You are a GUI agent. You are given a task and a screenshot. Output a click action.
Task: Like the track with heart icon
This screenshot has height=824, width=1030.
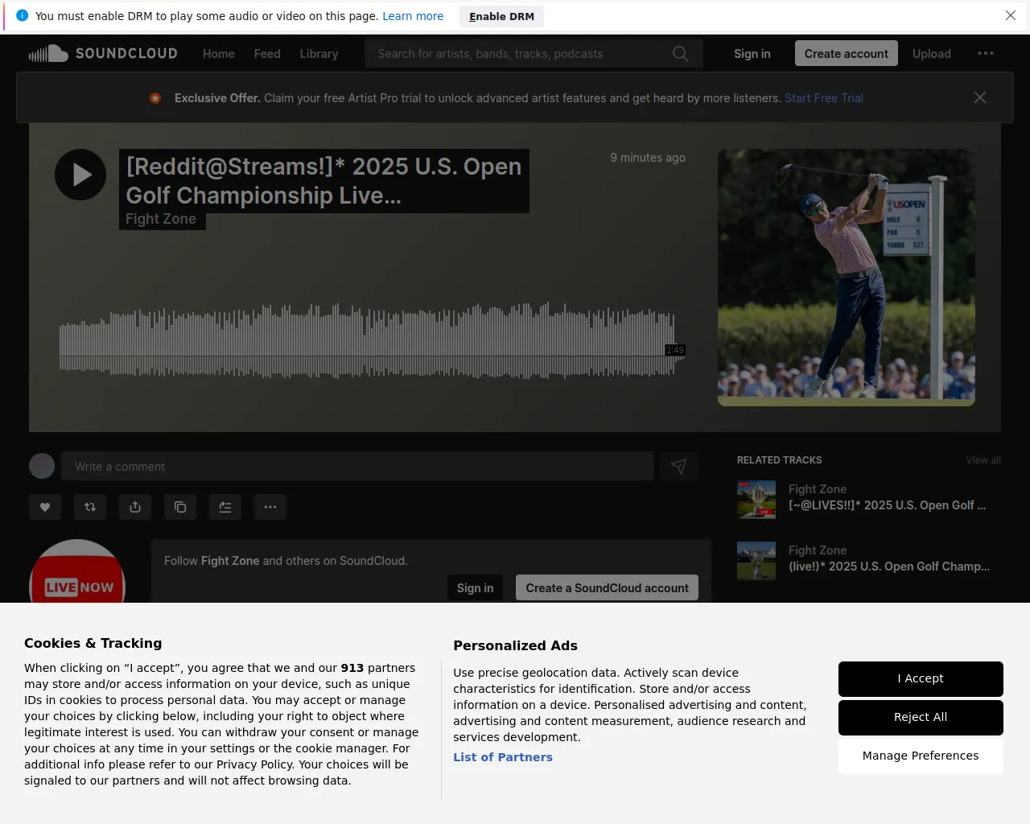coord(45,507)
